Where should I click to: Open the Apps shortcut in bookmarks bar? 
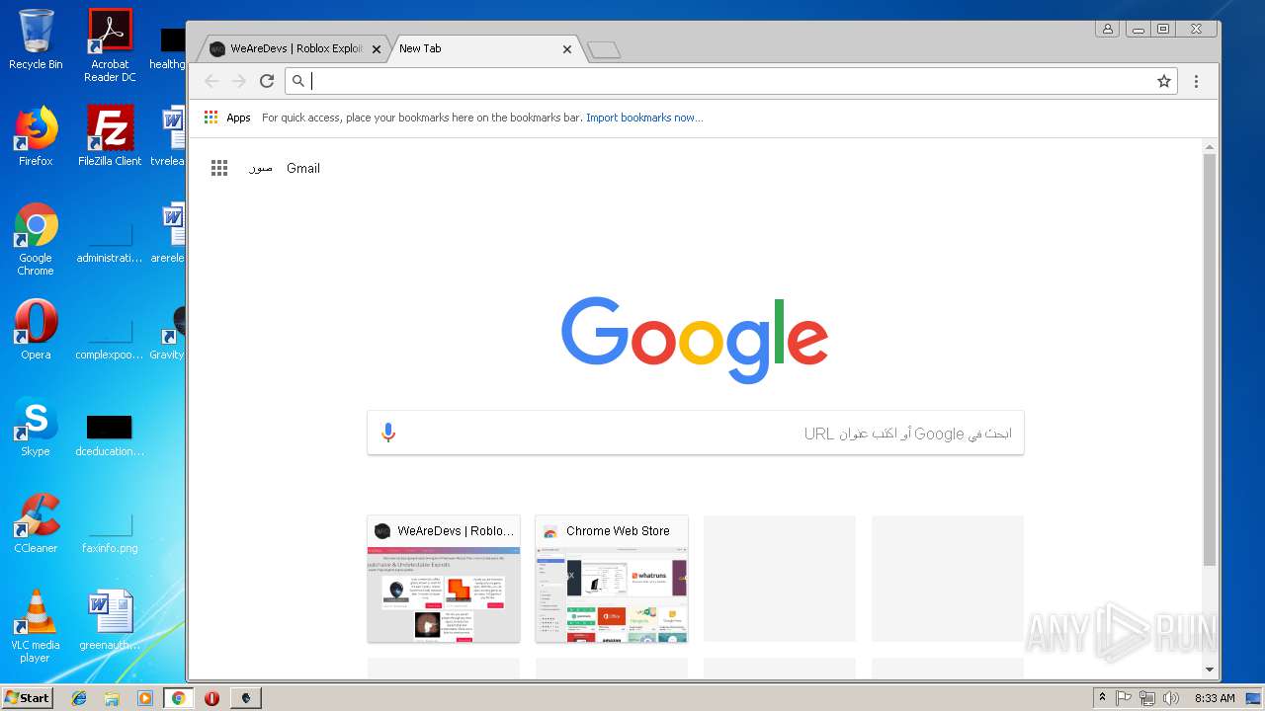[x=227, y=118]
